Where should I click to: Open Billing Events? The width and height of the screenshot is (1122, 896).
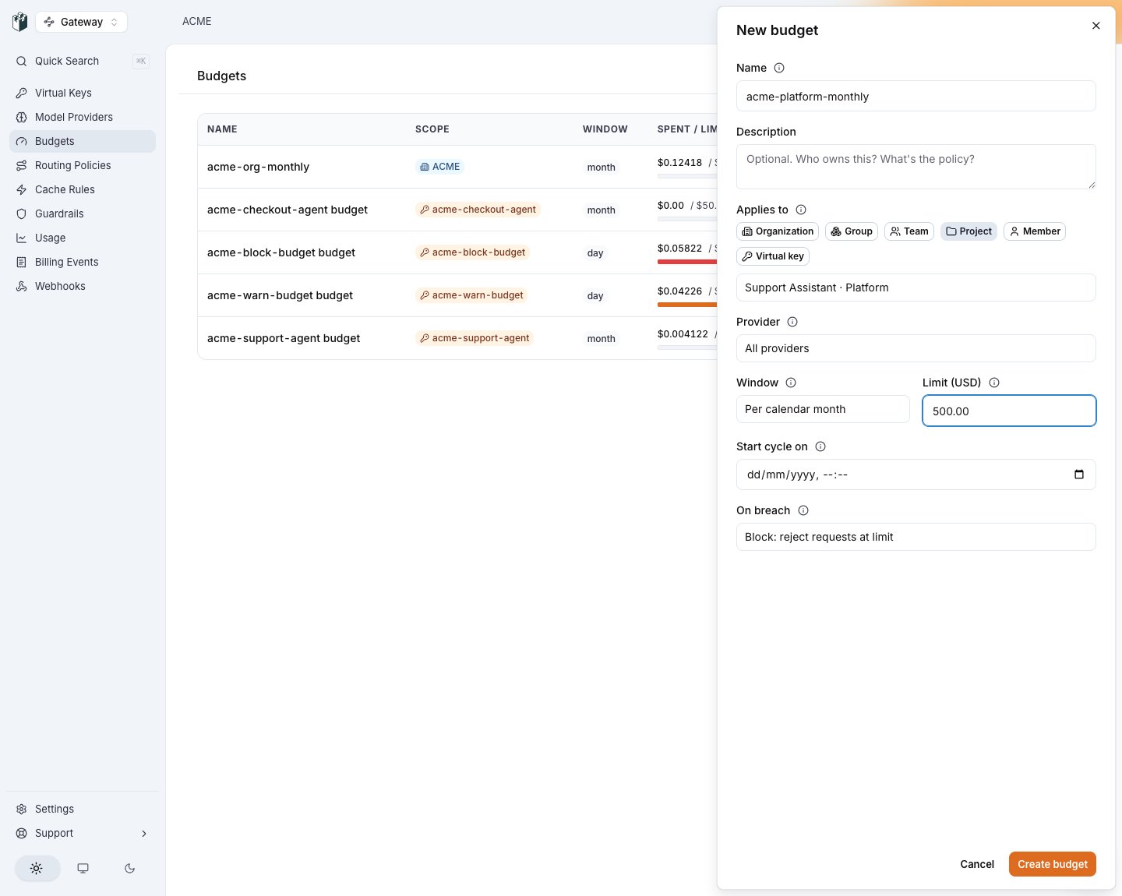pyautogui.click(x=83, y=262)
